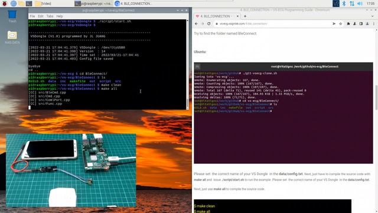Click the 'Ubuntu:' heading text
Viewport: 378px width, 213px height.
200,51
